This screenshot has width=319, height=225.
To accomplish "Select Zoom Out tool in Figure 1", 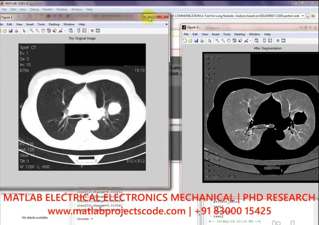I will [x=37, y=31].
